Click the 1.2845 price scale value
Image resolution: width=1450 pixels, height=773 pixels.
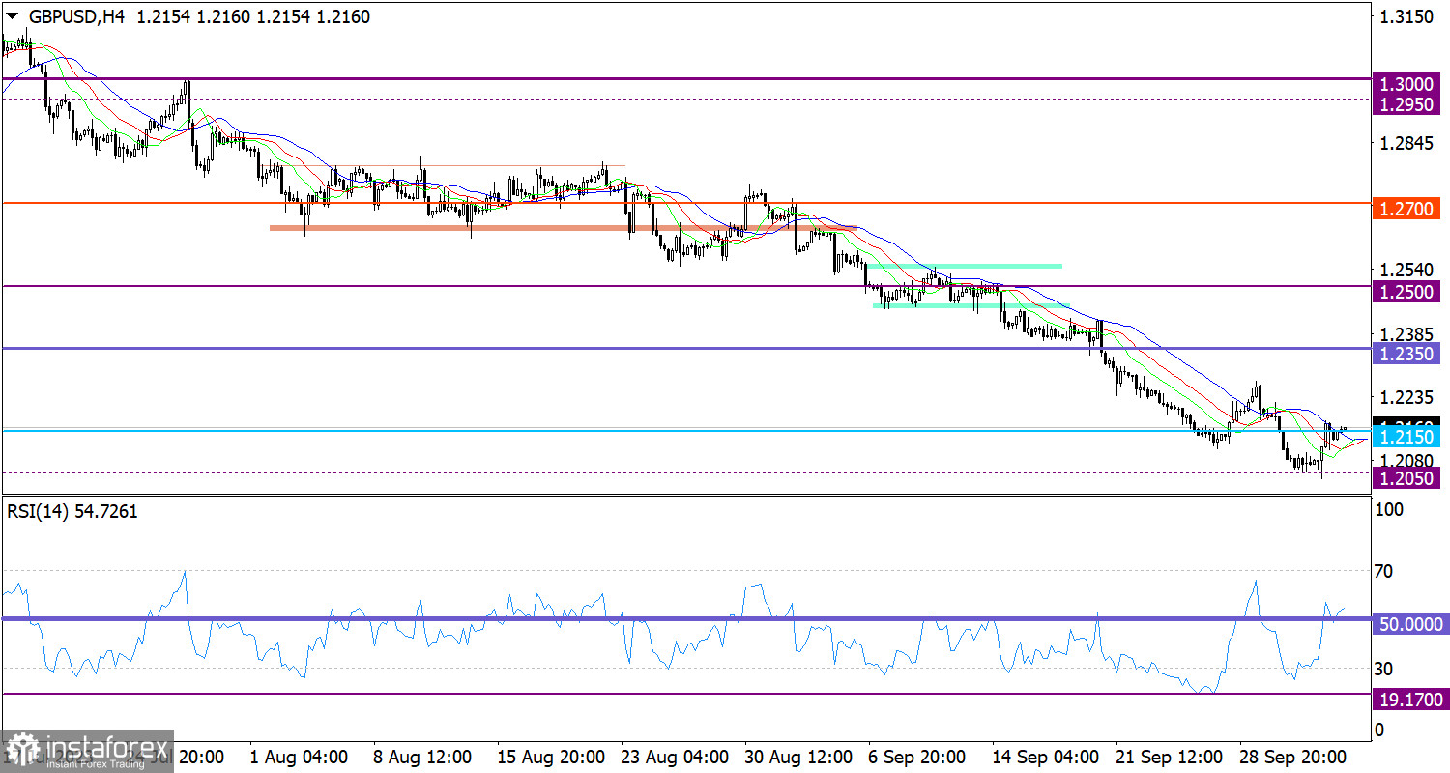(1406, 144)
